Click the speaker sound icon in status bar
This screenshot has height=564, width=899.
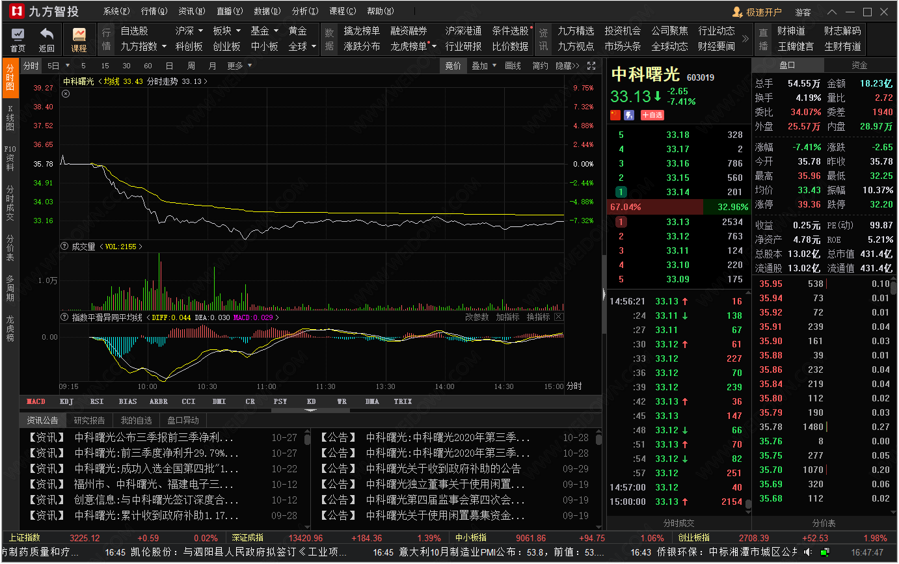808,552
